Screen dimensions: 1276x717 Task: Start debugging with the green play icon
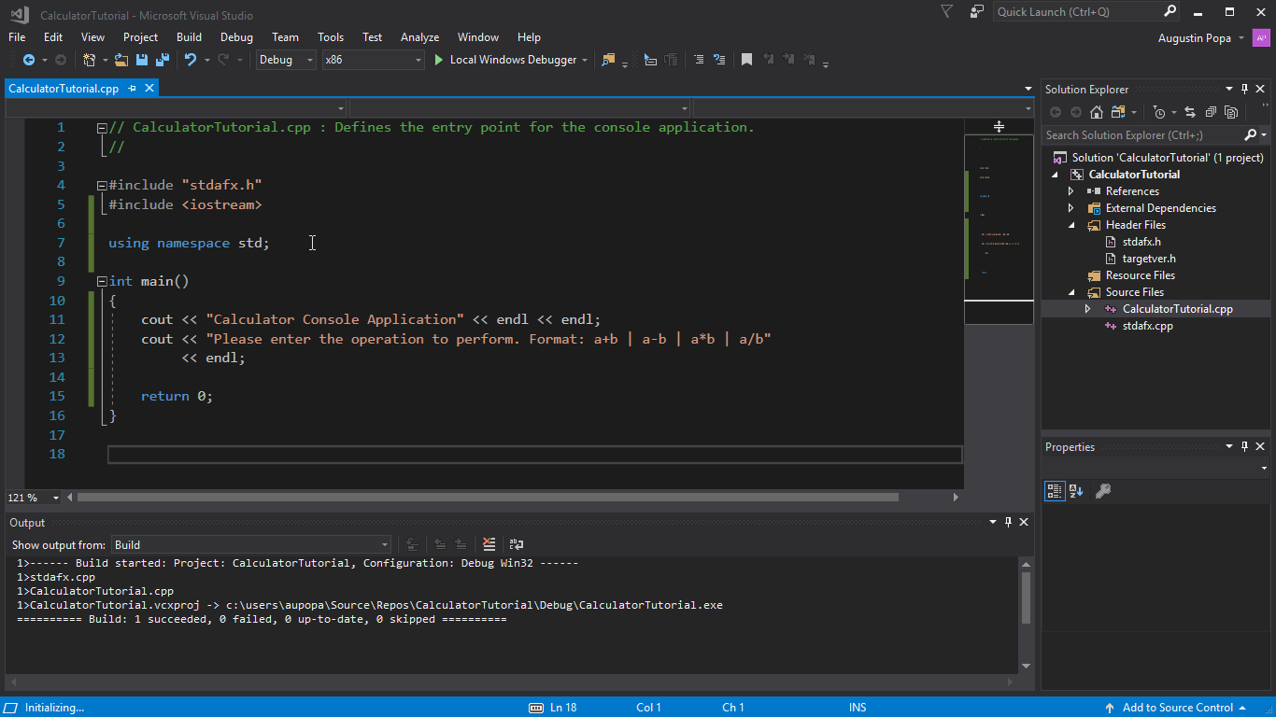[x=439, y=60]
